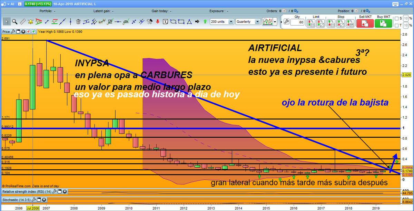Viewport: 414px width, 211px height.
Task: Click the first Limit order icon
Action: 310,23
